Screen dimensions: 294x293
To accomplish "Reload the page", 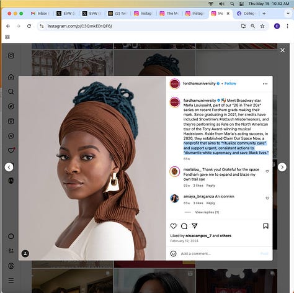I will click(29, 26).
